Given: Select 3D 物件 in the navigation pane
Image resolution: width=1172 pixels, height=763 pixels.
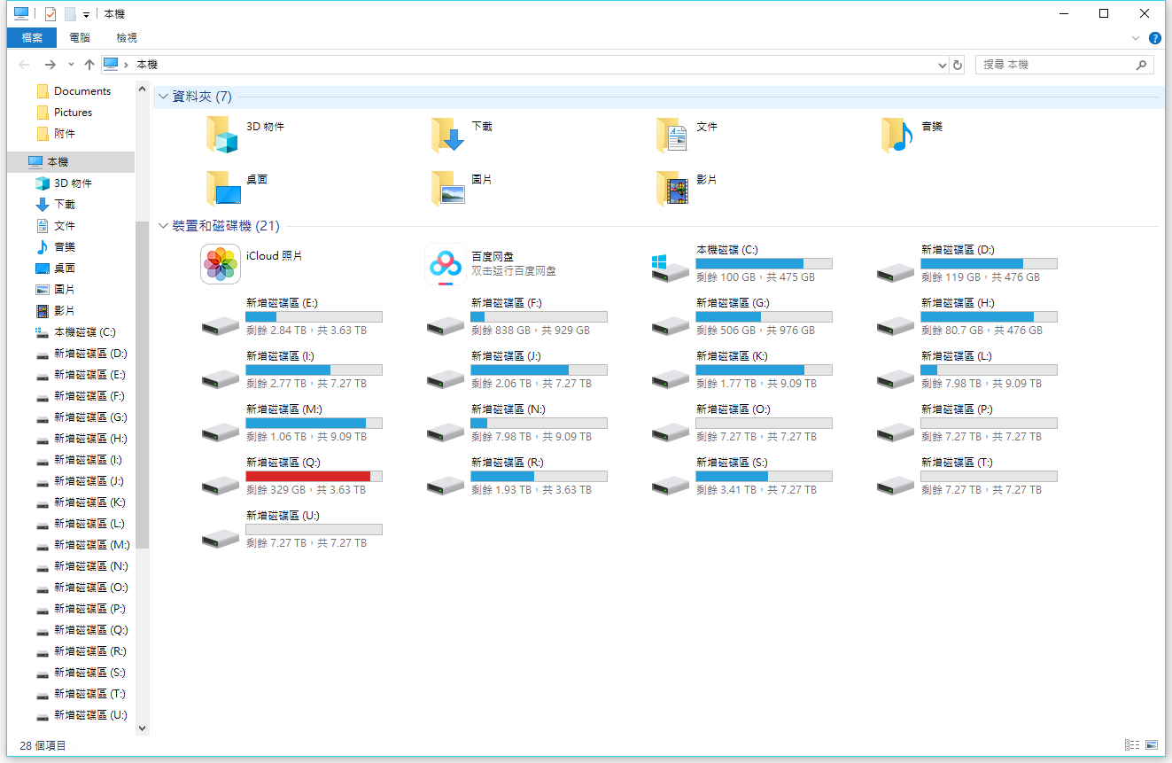Looking at the screenshot, I should click(x=71, y=183).
